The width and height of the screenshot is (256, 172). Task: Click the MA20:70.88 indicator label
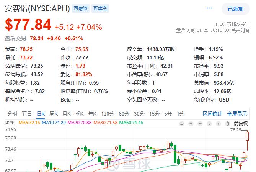pos(80,123)
